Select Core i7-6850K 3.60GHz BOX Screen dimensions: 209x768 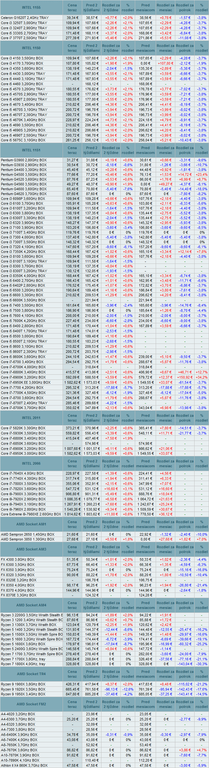[23, 443]
